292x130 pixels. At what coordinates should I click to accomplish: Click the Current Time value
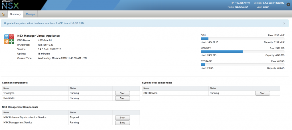62,58
